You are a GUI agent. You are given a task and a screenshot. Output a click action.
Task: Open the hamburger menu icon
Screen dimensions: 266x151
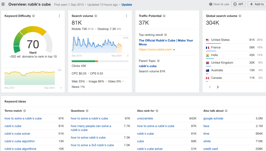[3, 4]
